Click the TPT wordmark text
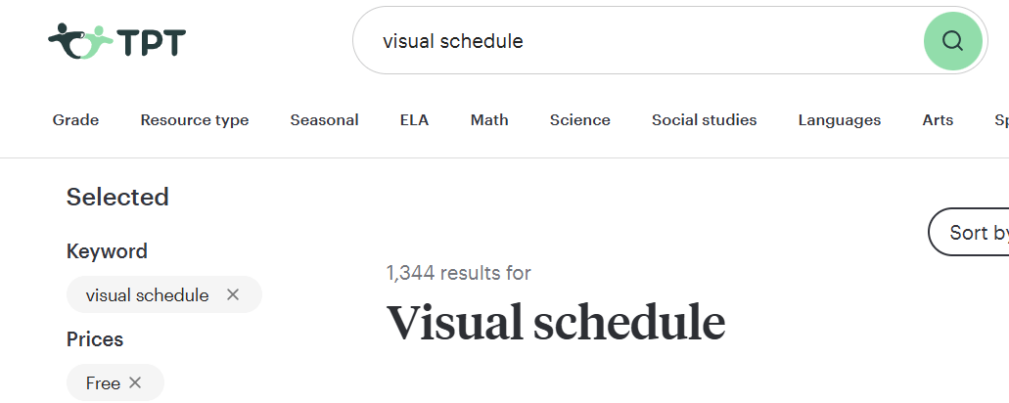The image size is (1009, 403). point(152,41)
